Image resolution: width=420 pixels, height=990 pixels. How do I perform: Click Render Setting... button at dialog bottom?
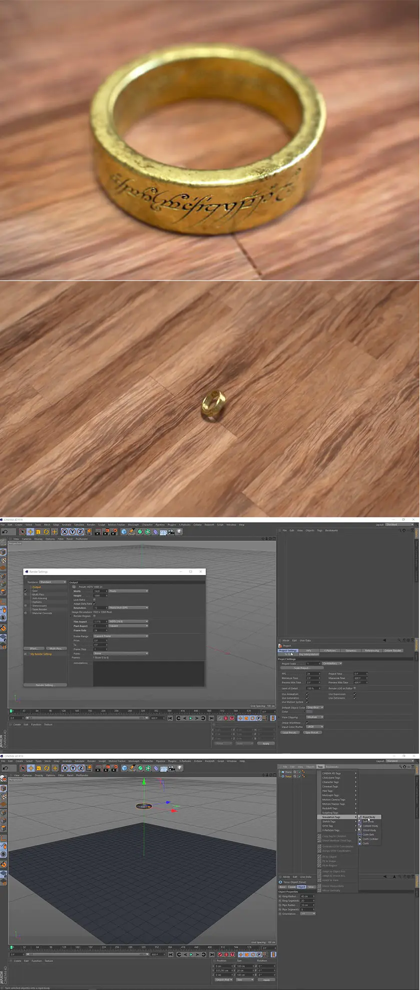45,685
